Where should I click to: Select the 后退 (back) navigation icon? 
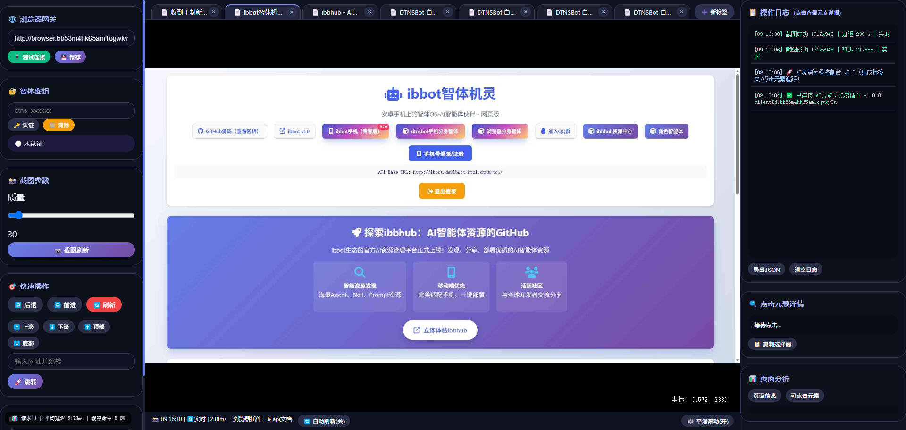[19, 304]
